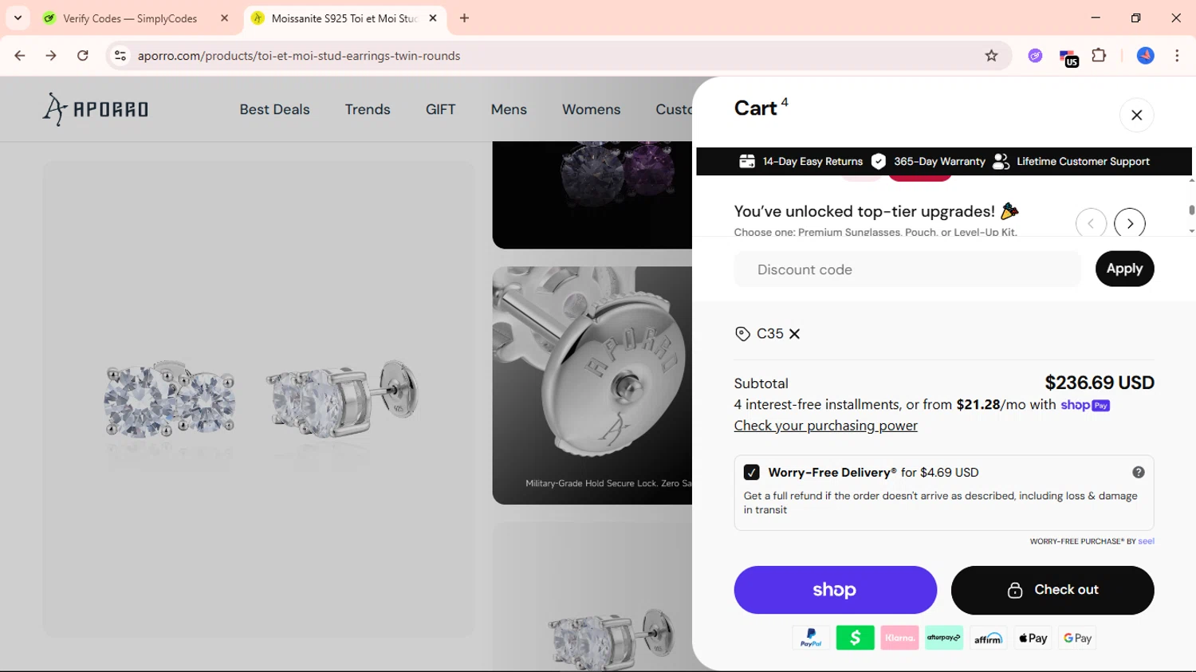The image size is (1196, 672).
Task: View site information icon
Action: point(120,56)
